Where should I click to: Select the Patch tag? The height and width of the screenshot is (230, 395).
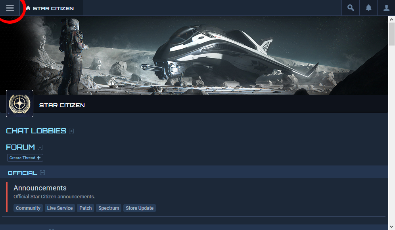(85, 208)
